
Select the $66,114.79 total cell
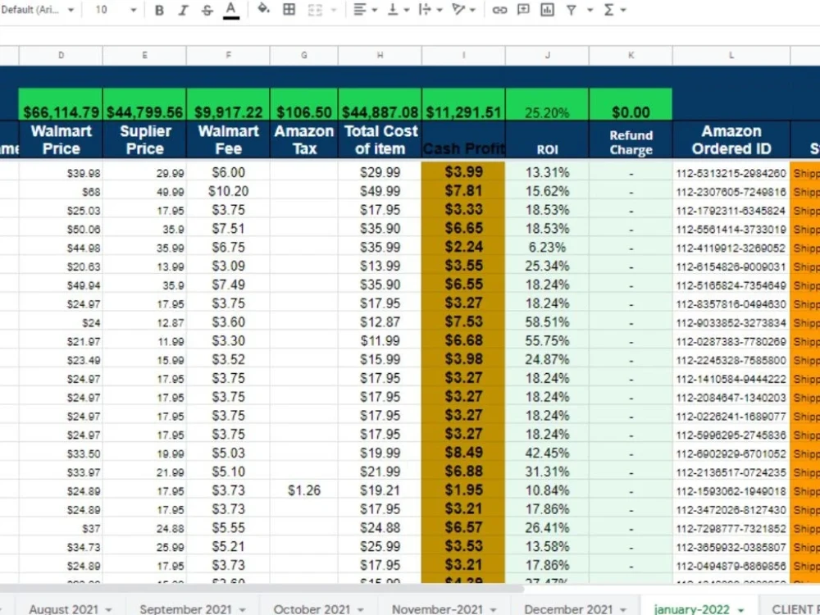61,105
